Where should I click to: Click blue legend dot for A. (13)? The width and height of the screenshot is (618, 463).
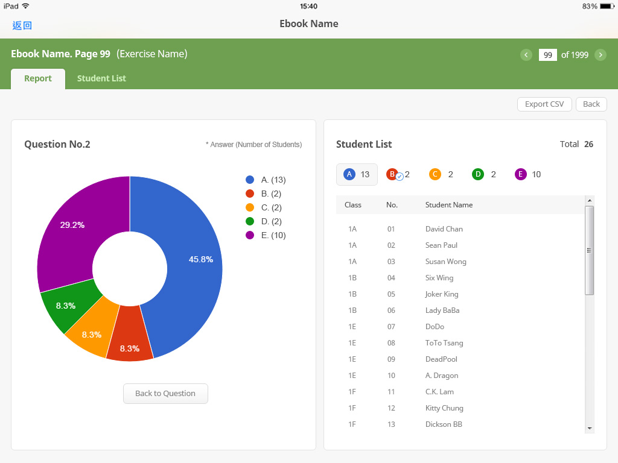(x=250, y=180)
